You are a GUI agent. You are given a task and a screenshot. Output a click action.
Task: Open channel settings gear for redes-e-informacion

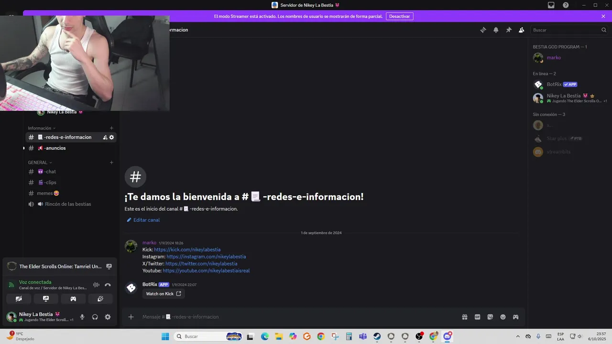click(111, 137)
